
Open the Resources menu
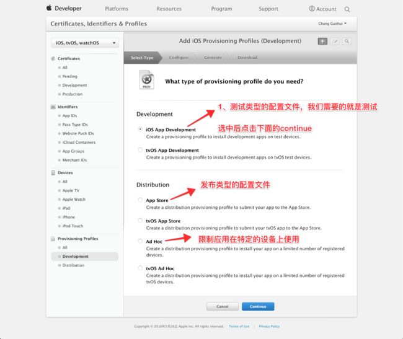click(x=169, y=9)
